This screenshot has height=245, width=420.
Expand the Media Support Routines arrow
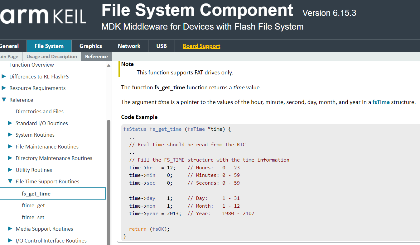click(10, 229)
